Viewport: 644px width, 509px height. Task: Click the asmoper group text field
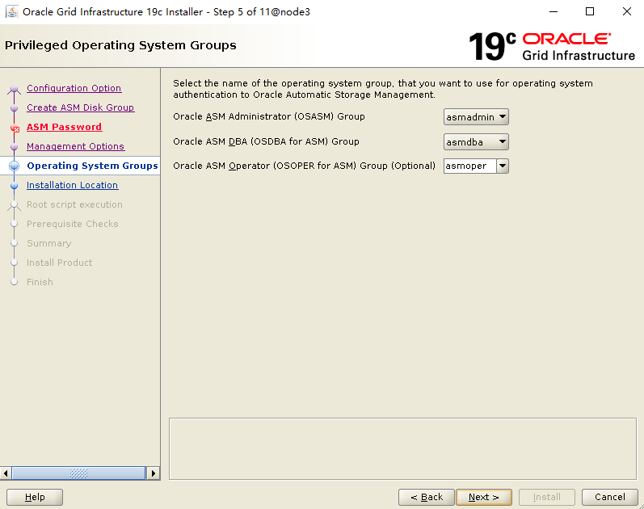(469, 166)
